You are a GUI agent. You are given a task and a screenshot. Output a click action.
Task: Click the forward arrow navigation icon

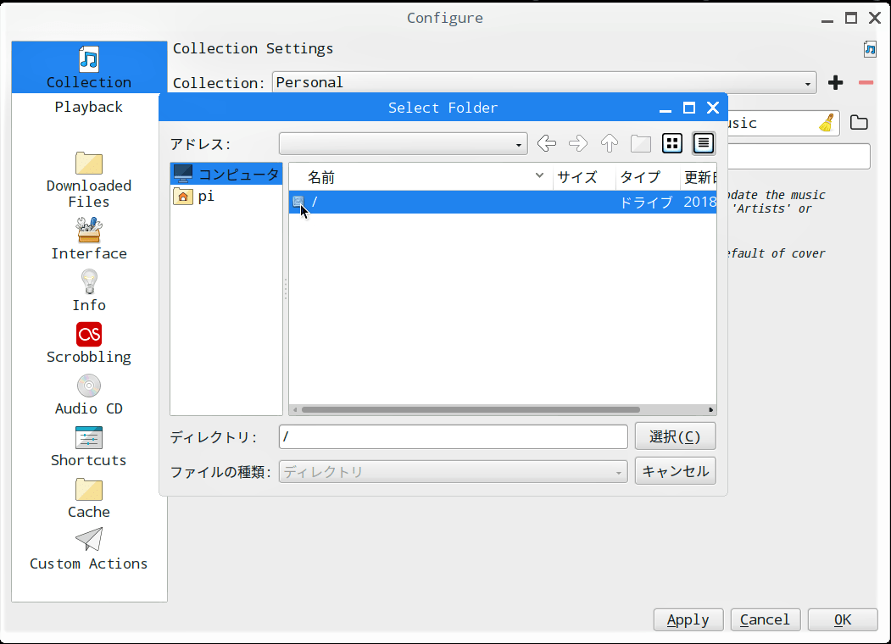(578, 143)
